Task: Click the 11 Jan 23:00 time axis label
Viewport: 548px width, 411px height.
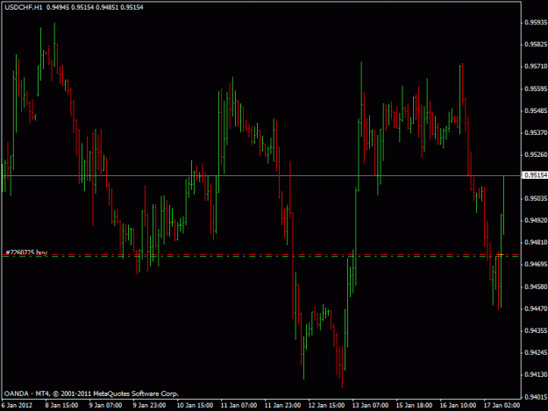Action: tap(282, 406)
